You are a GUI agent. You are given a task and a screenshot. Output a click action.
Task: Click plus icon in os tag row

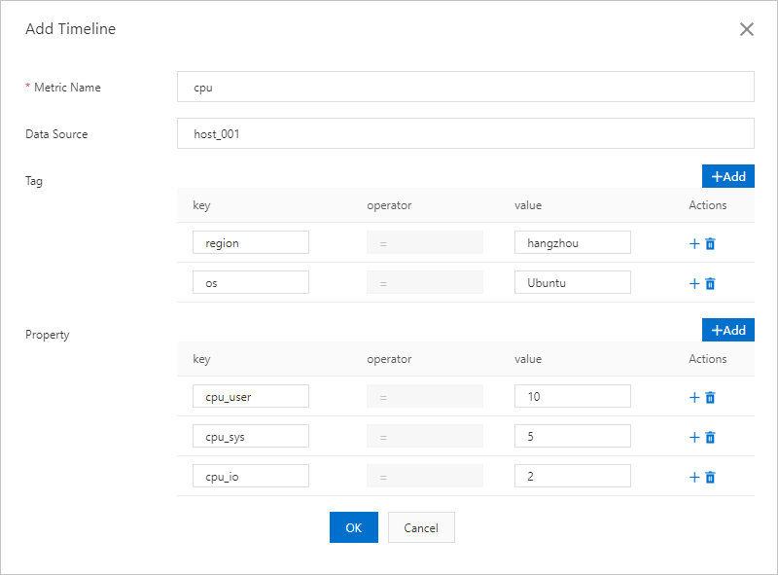click(694, 283)
